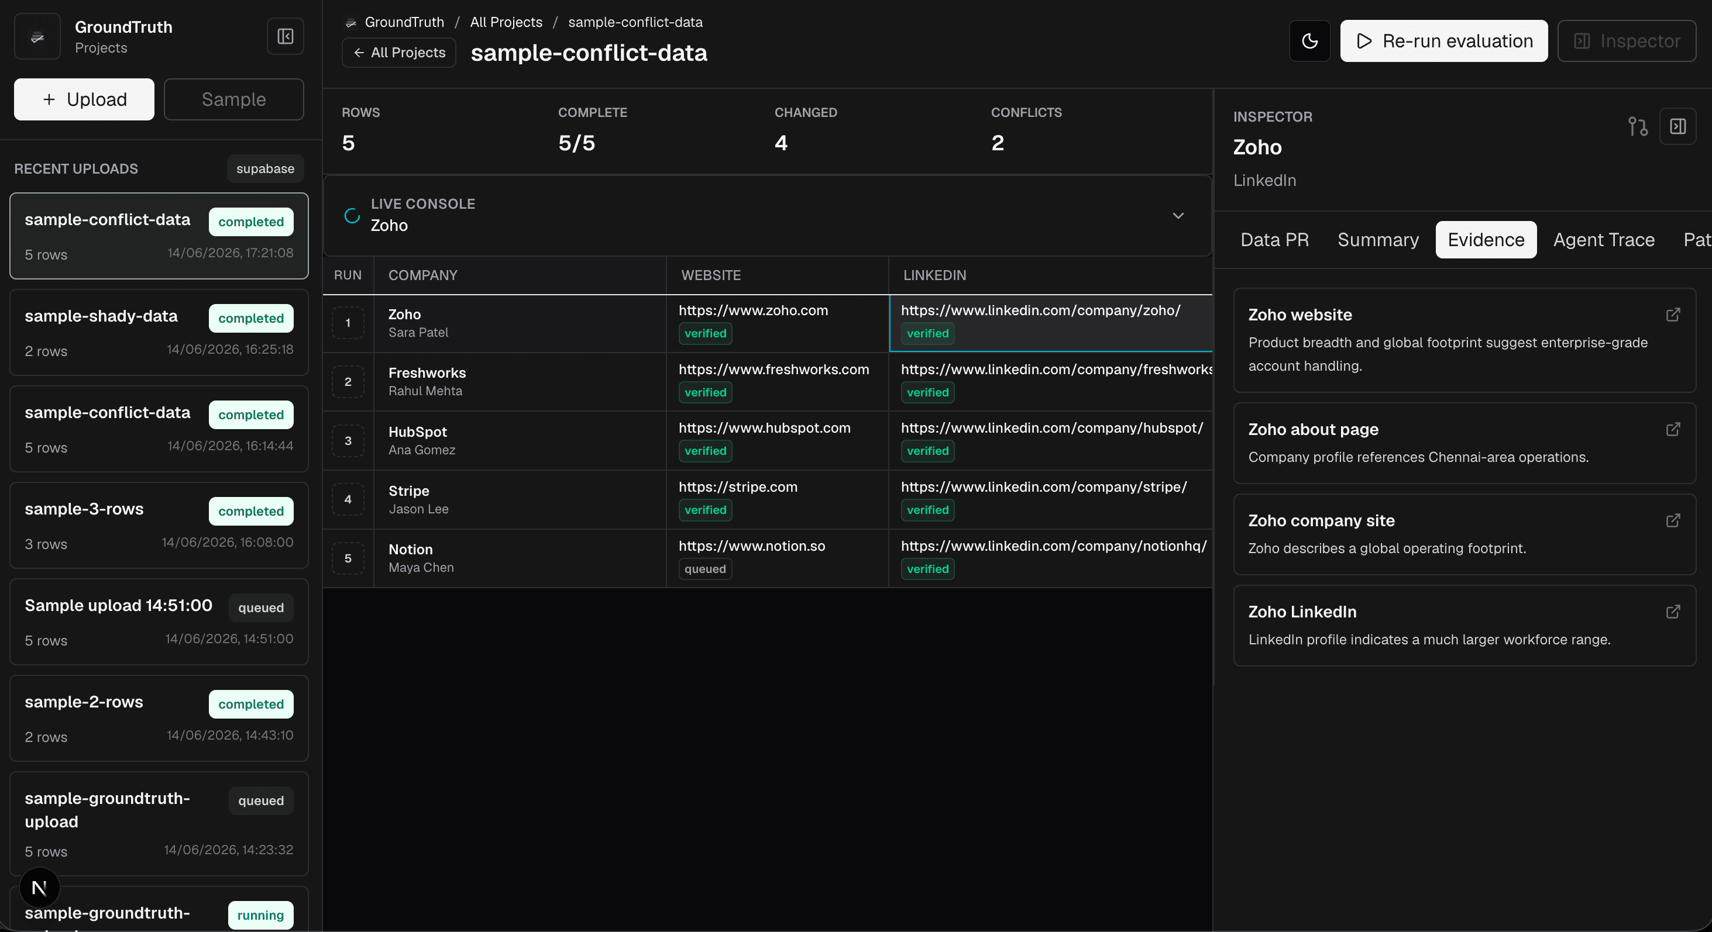1712x932 pixels.
Task: Click the Next.js N dev indicator
Action: (39, 888)
